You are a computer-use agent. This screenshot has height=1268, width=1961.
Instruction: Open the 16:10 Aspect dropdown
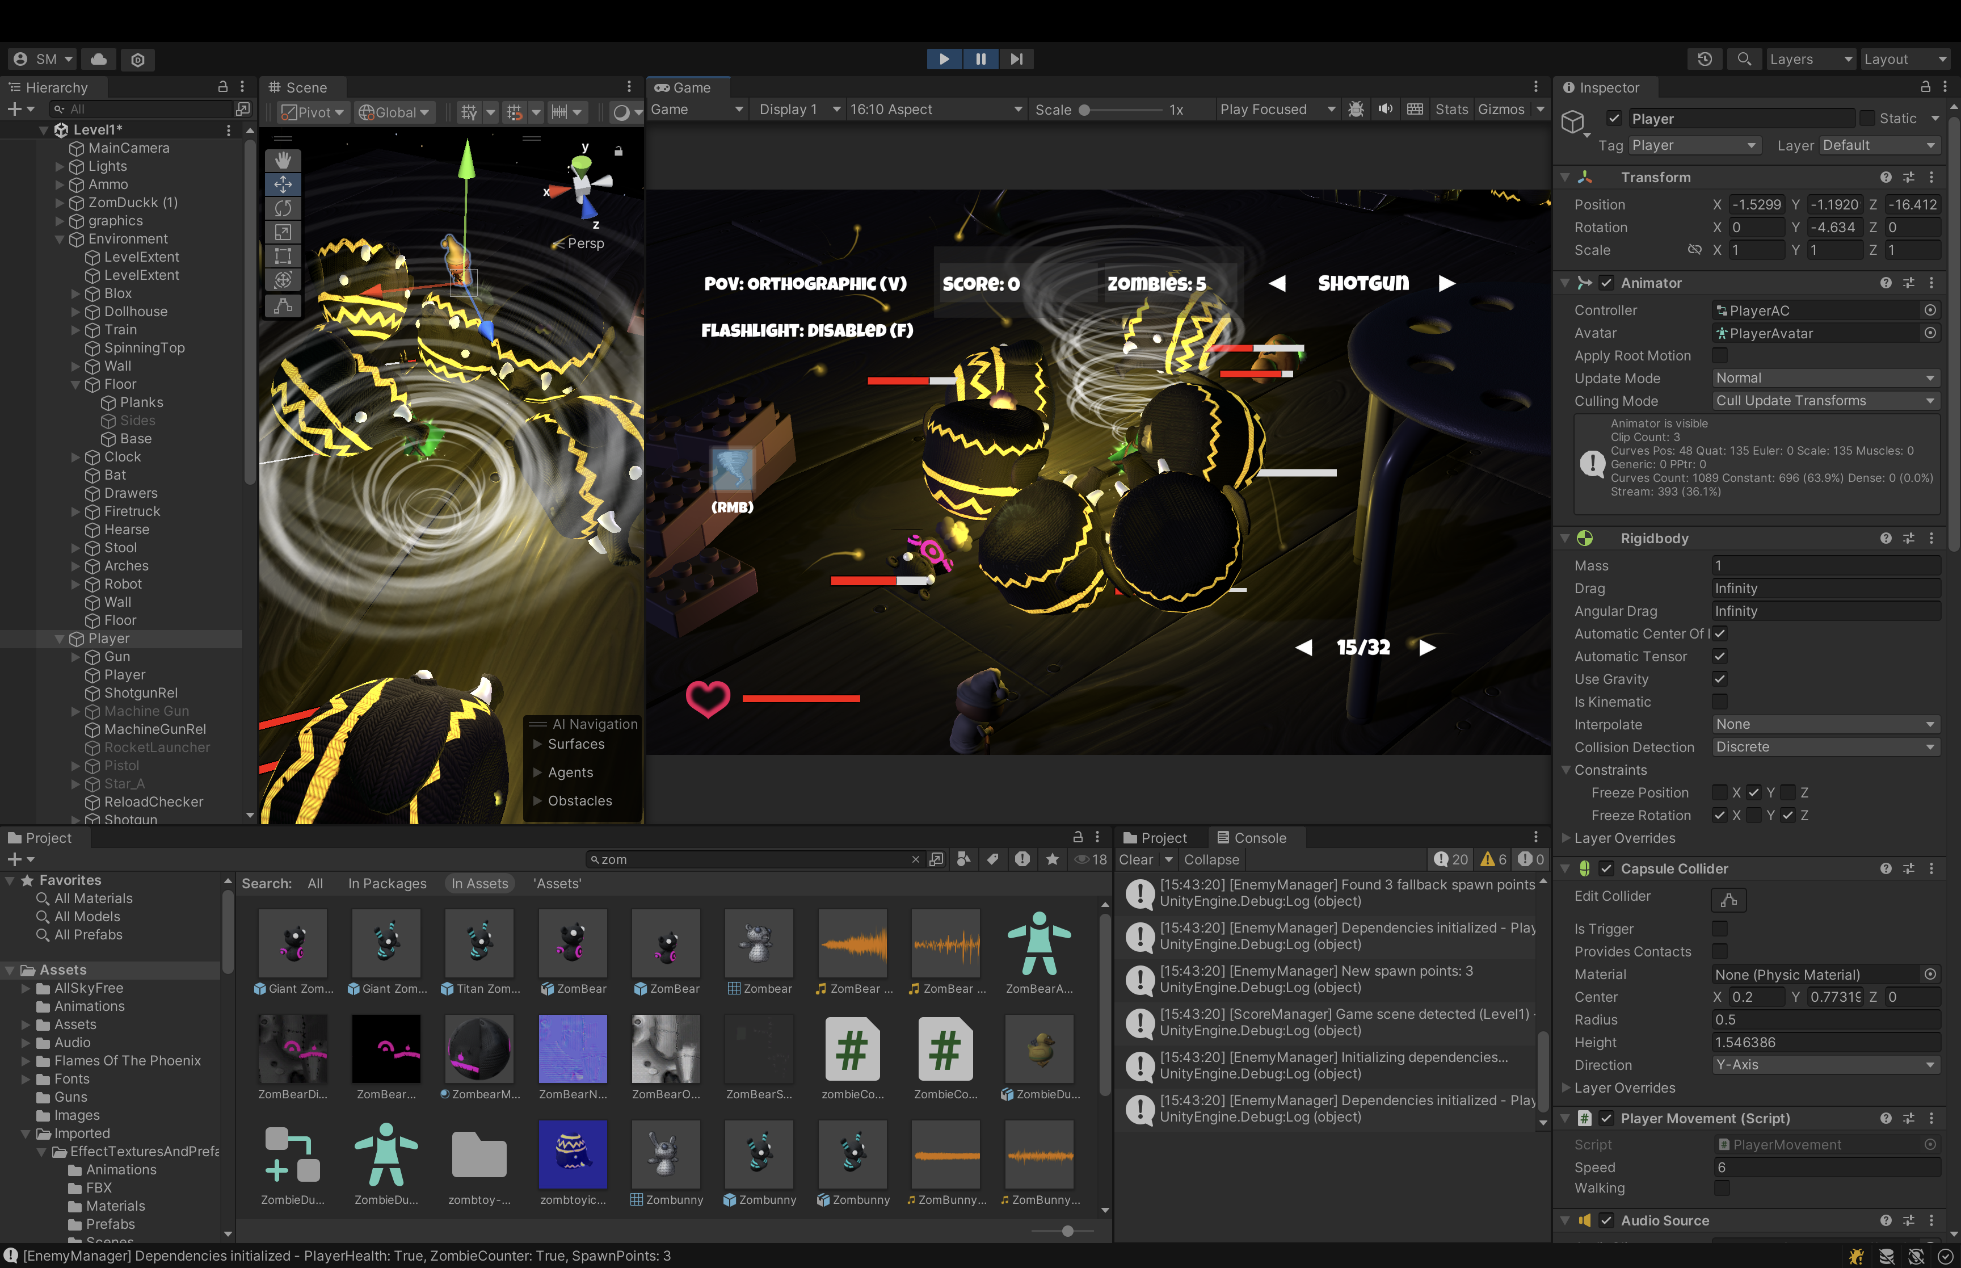936,110
